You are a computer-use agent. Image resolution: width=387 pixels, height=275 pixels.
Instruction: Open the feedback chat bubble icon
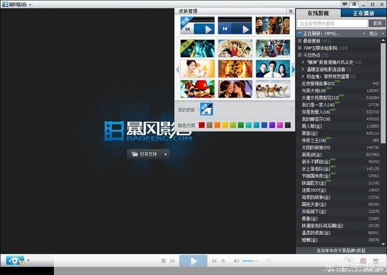click(345, 4)
